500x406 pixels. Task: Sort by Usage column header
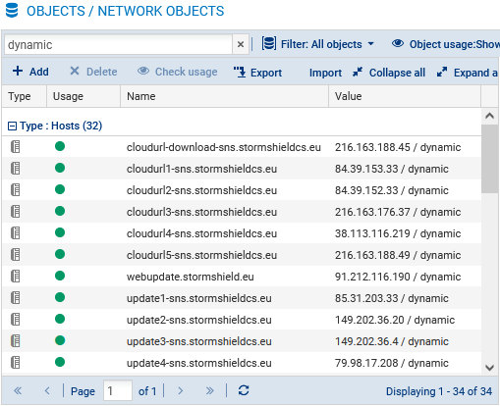point(83,96)
